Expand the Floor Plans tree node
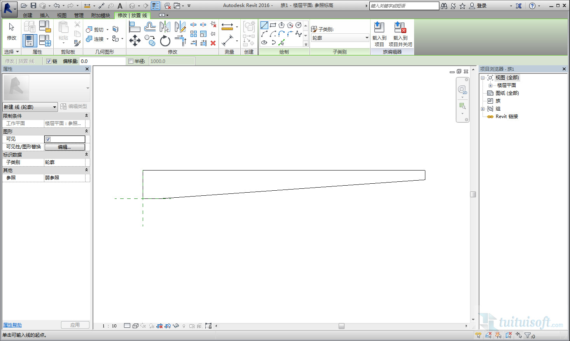 (x=490, y=85)
